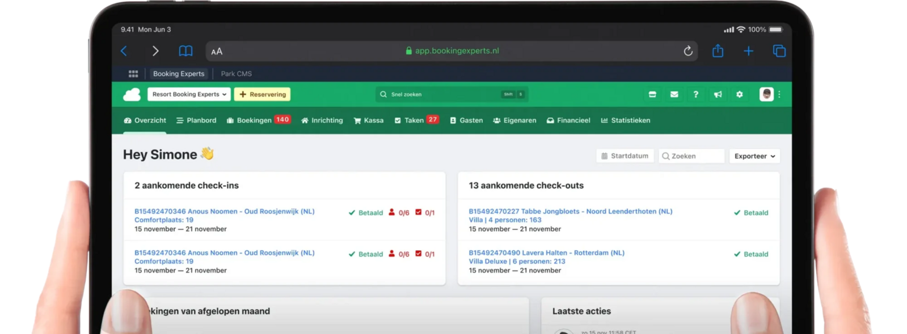907x334 pixels.
Task: Open the vertical three-dot menu
Action: [779, 95]
